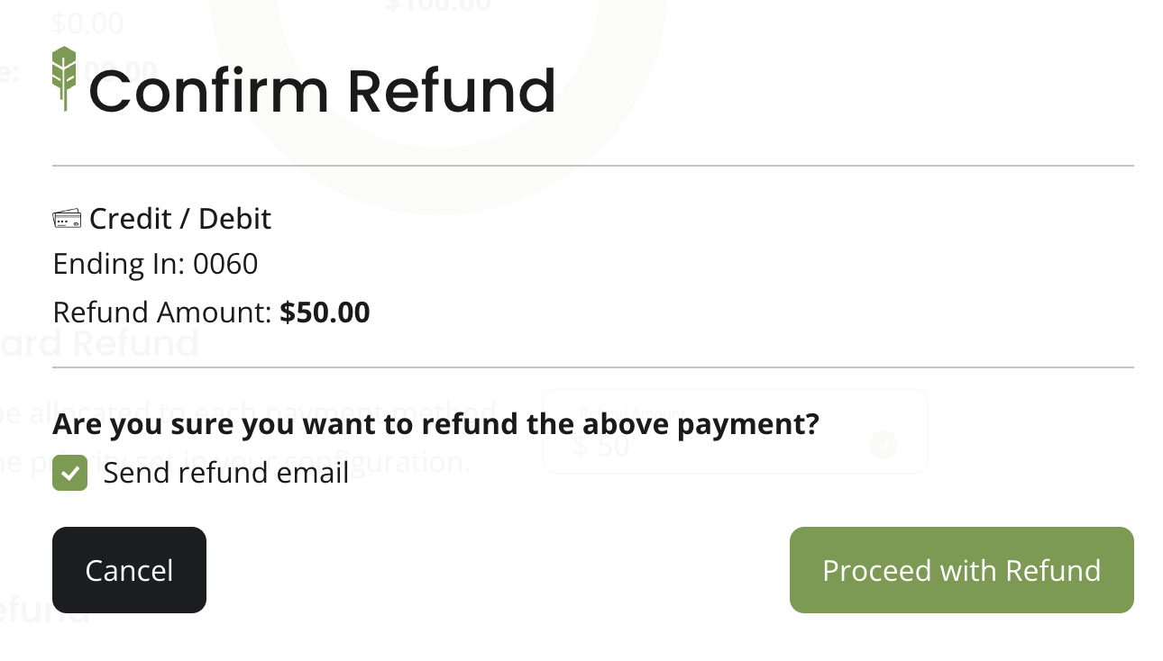This screenshot has width=1163, height=661.
Task: Select the bolded $50.00 refund amount text
Action: click(325, 312)
